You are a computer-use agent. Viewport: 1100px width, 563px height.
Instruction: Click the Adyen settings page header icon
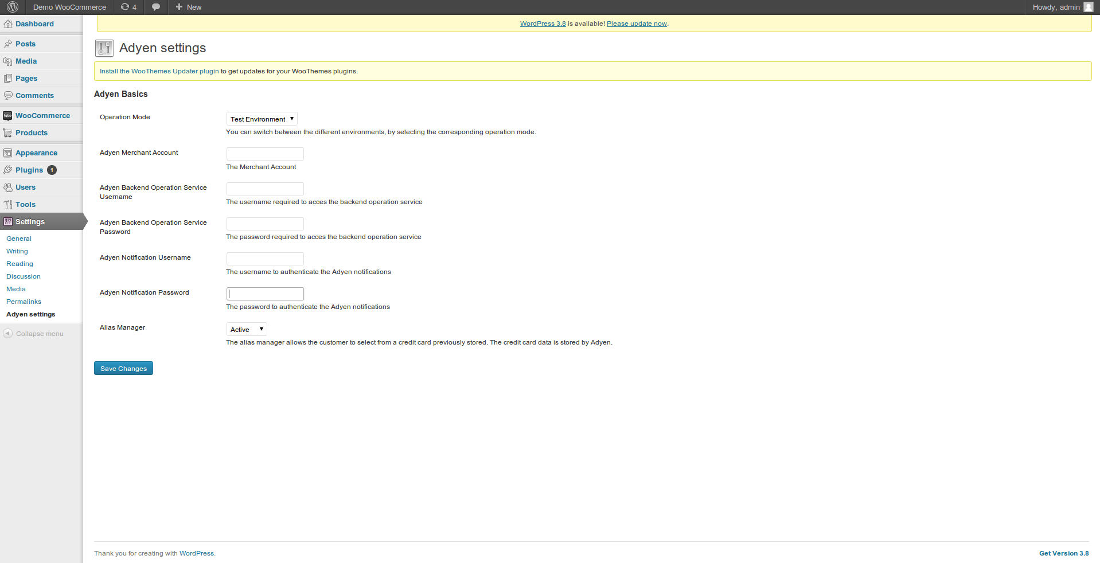(104, 48)
